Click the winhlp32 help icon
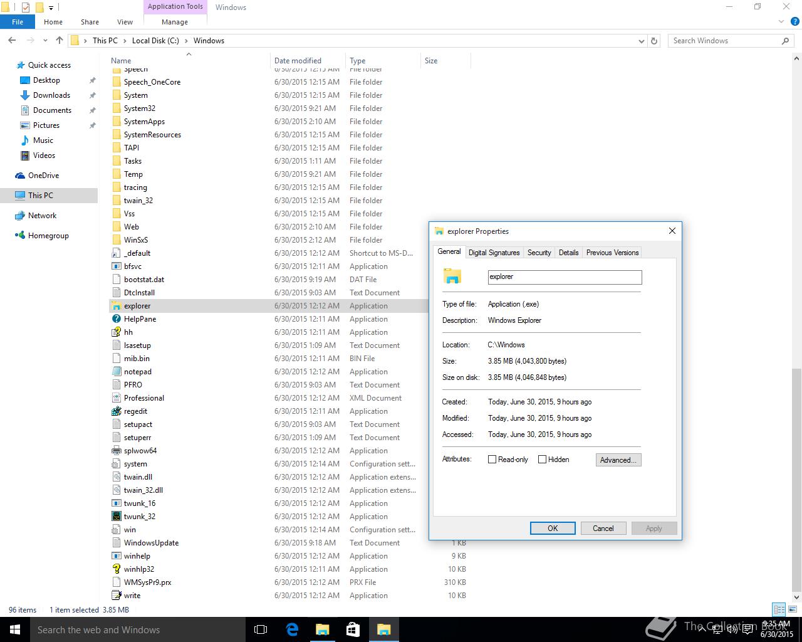The height and width of the screenshot is (642, 802). [x=116, y=569]
